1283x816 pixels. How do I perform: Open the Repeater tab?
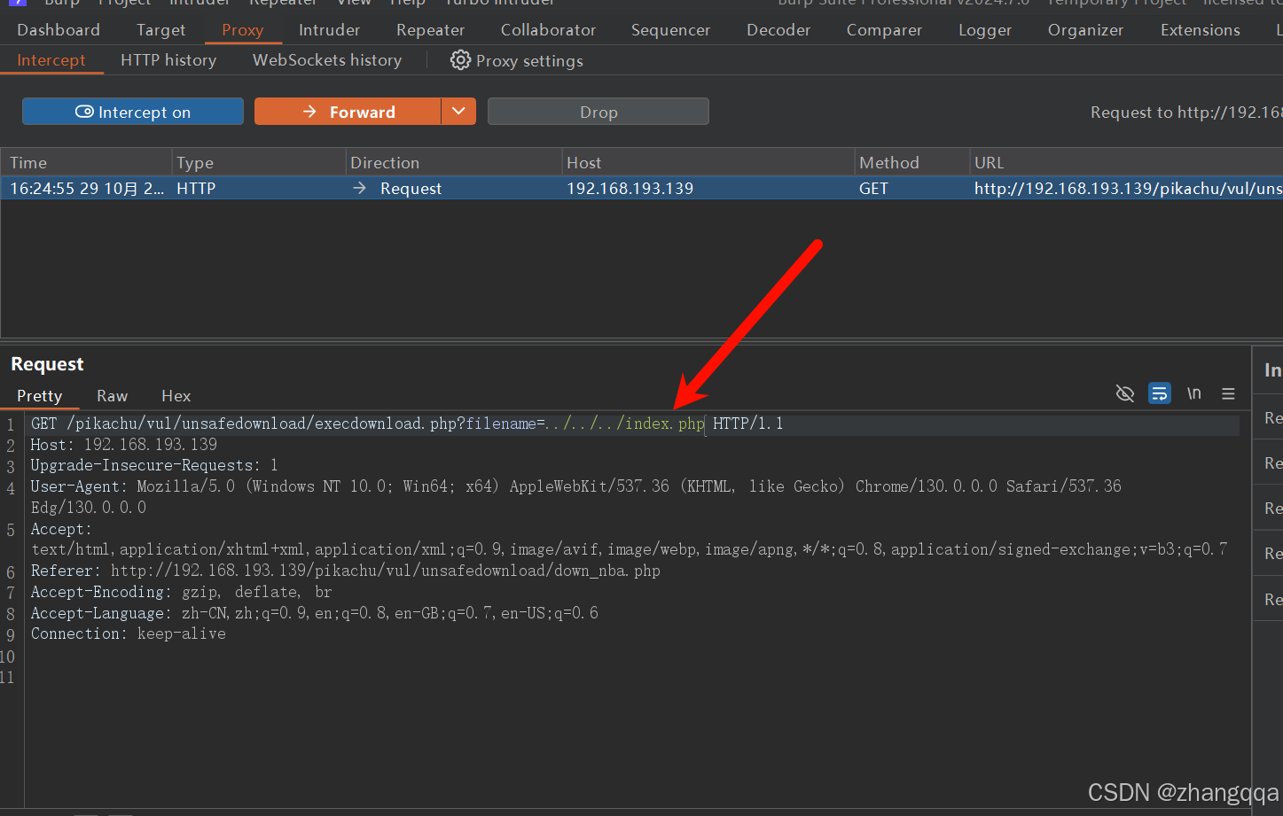431,30
